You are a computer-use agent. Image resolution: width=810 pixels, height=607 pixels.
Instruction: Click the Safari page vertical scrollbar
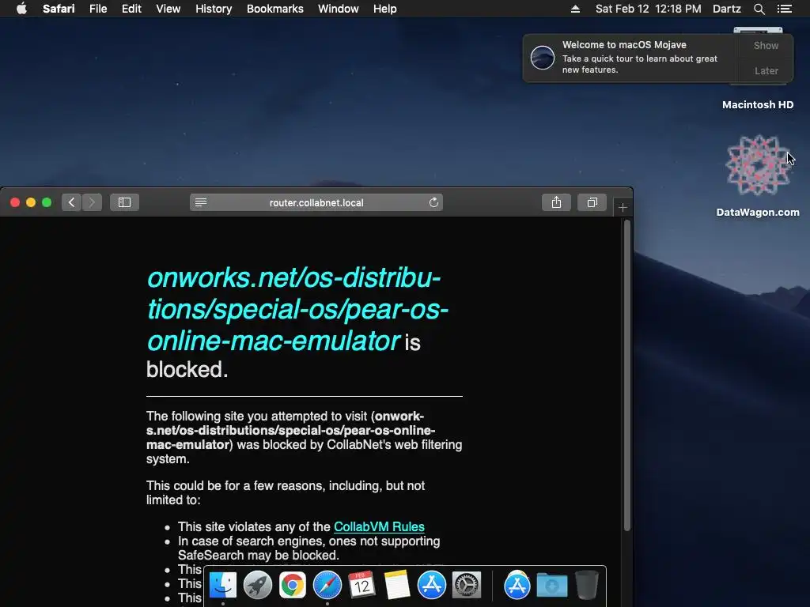coord(626,375)
